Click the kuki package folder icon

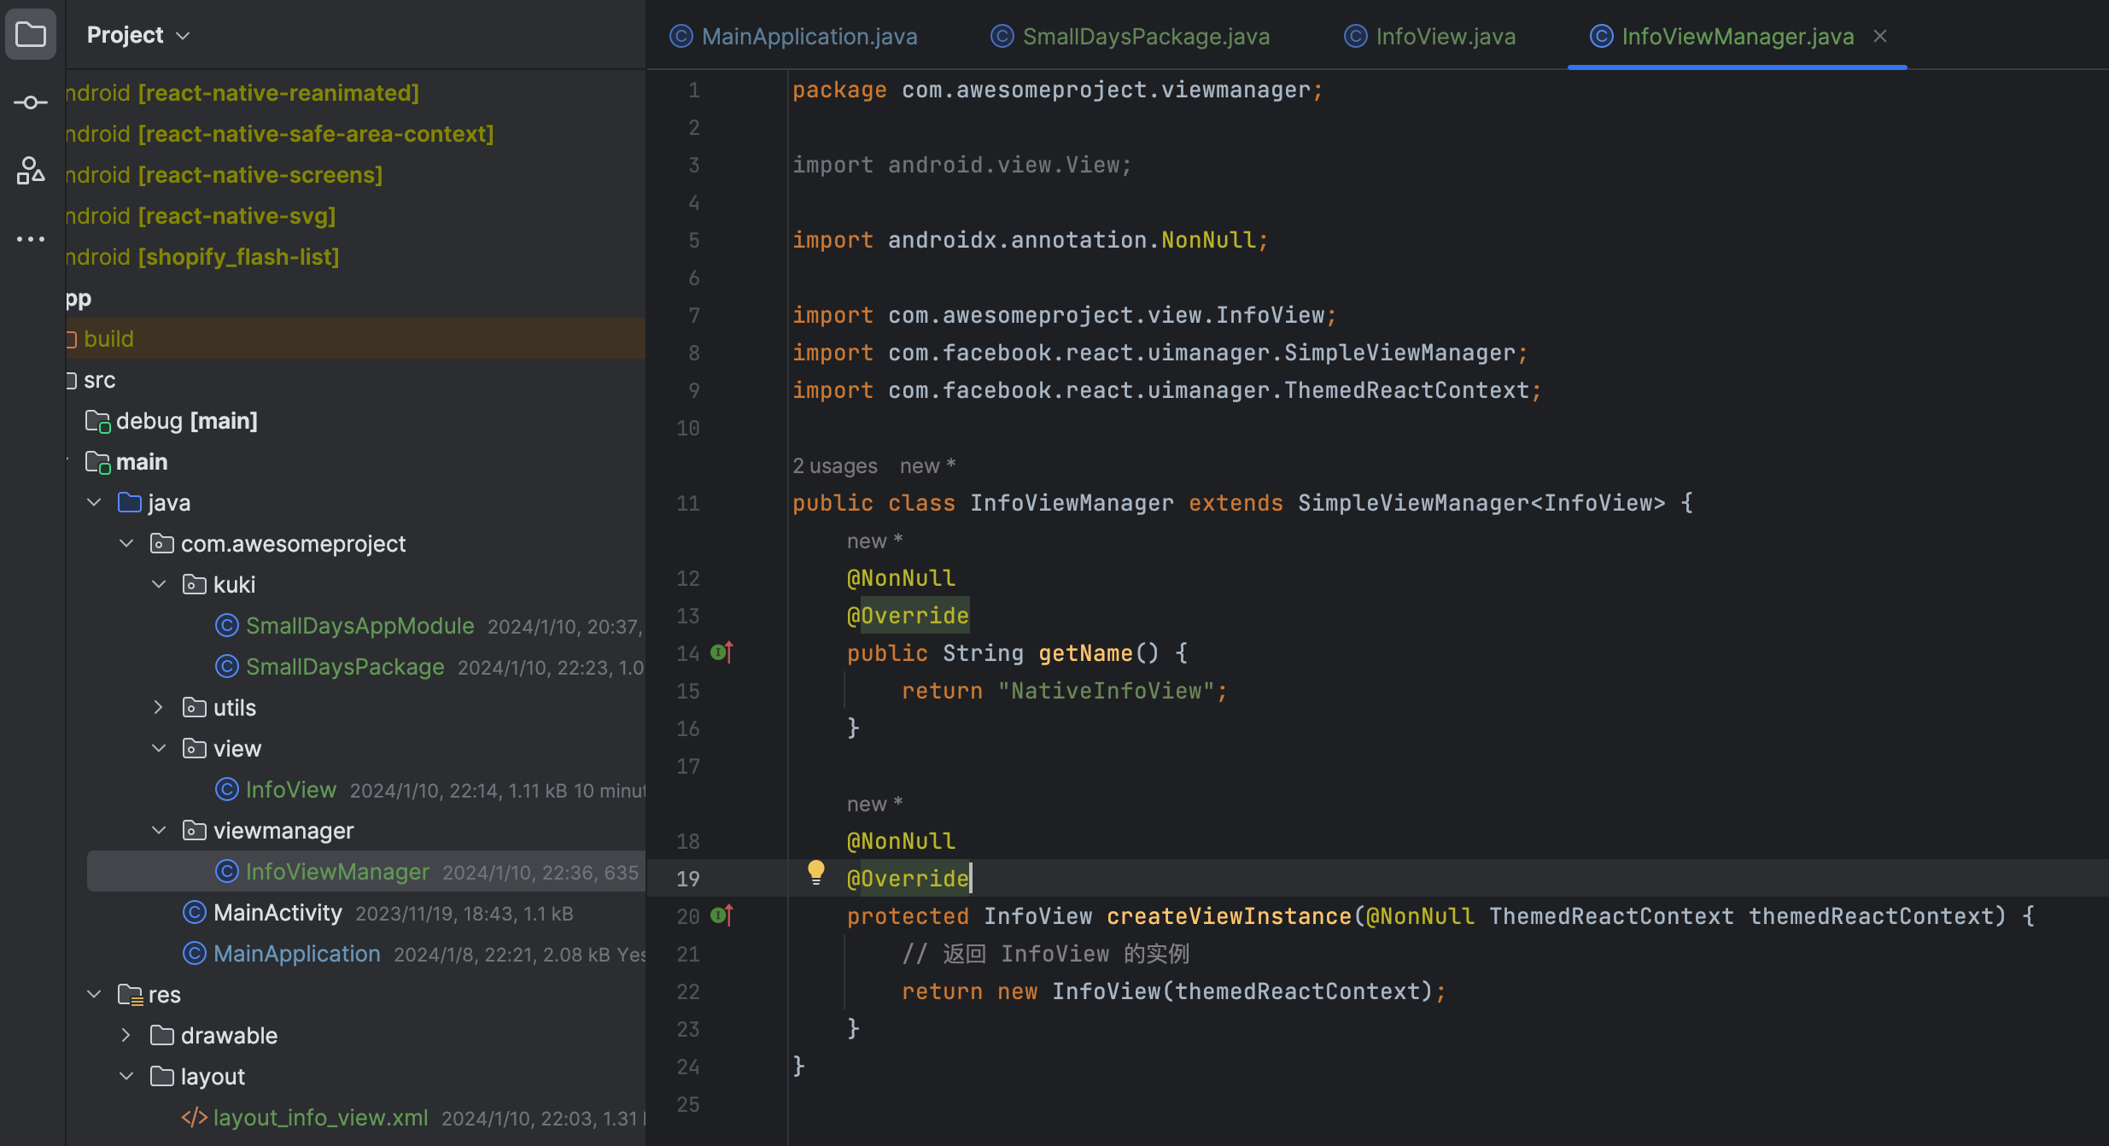click(194, 585)
